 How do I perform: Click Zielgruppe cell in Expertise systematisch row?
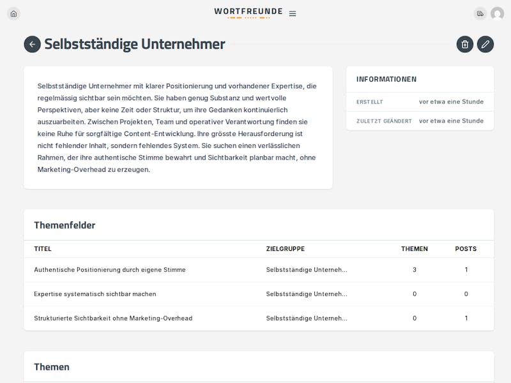(x=307, y=294)
